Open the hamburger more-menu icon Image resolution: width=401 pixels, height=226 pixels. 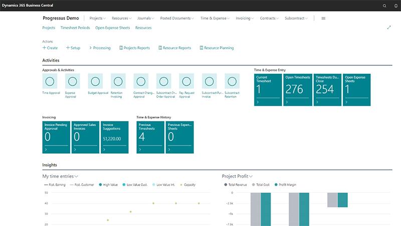tap(323, 18)
